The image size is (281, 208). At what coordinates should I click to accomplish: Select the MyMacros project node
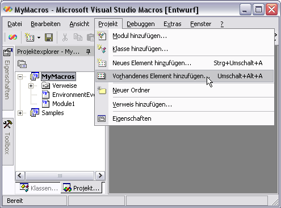pyautogui.click(x=58, y=77)
